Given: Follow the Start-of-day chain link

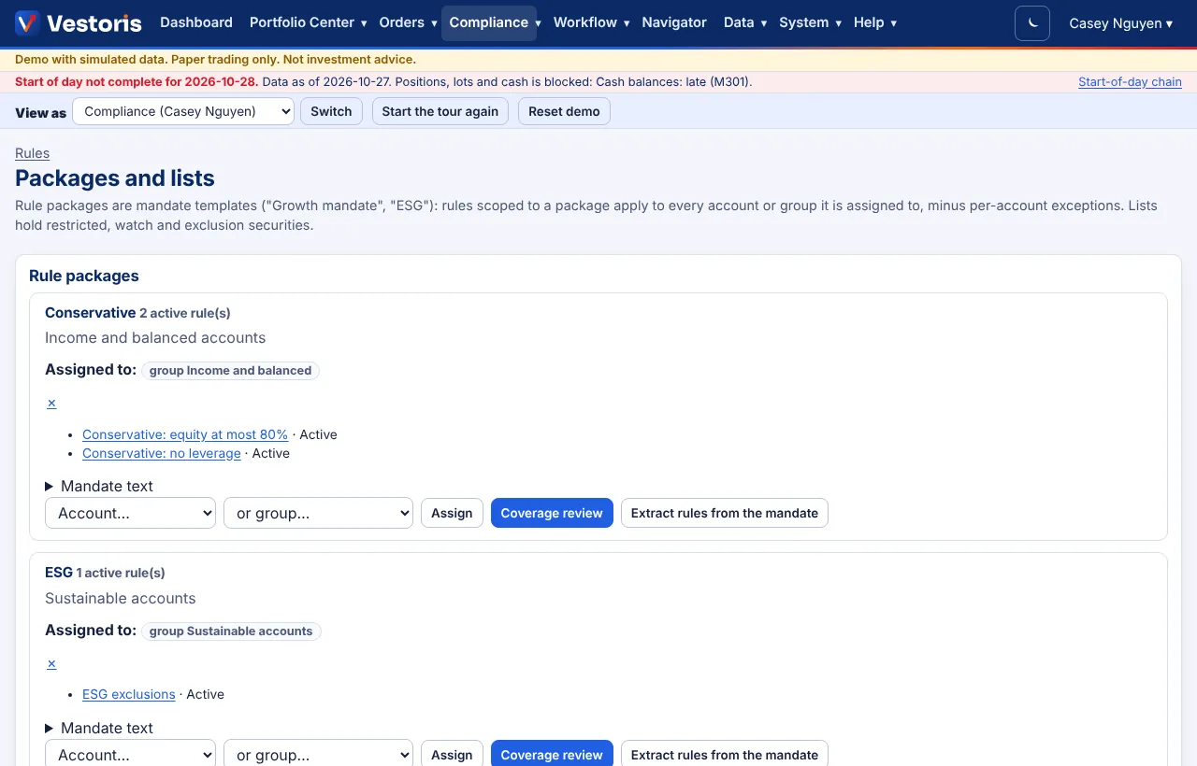Looking at the screenshot, I should [1130, 82].
